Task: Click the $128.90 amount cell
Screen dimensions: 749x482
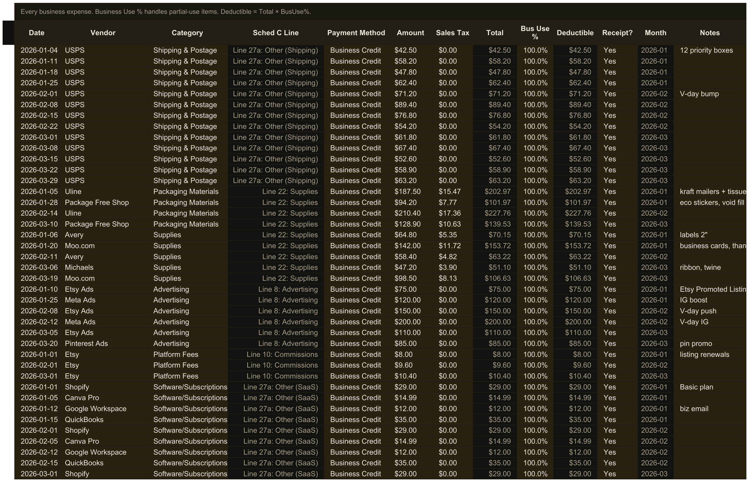Action: coord(410,224)
